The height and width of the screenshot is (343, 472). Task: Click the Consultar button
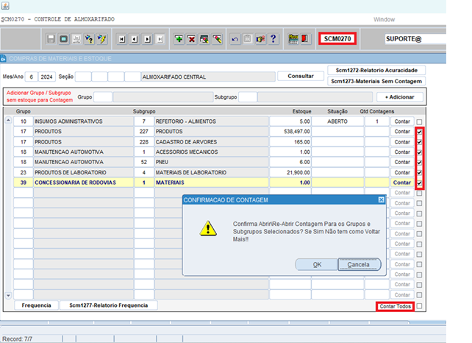[x=301, y=76]
